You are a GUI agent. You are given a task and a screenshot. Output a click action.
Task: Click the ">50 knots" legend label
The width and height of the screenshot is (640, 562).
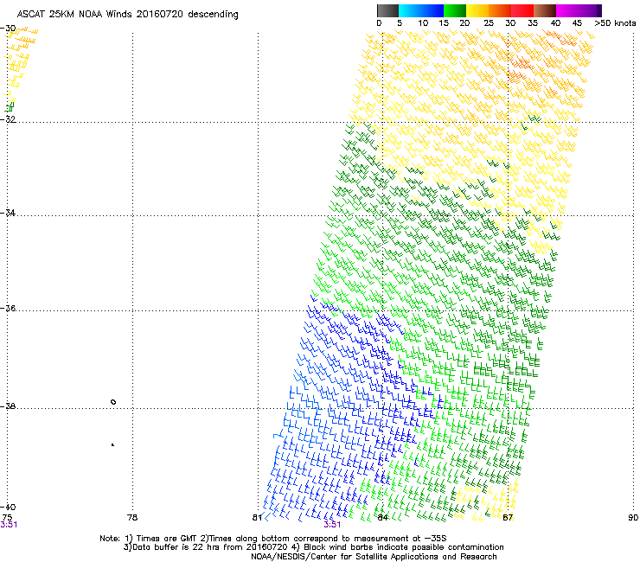615,23
